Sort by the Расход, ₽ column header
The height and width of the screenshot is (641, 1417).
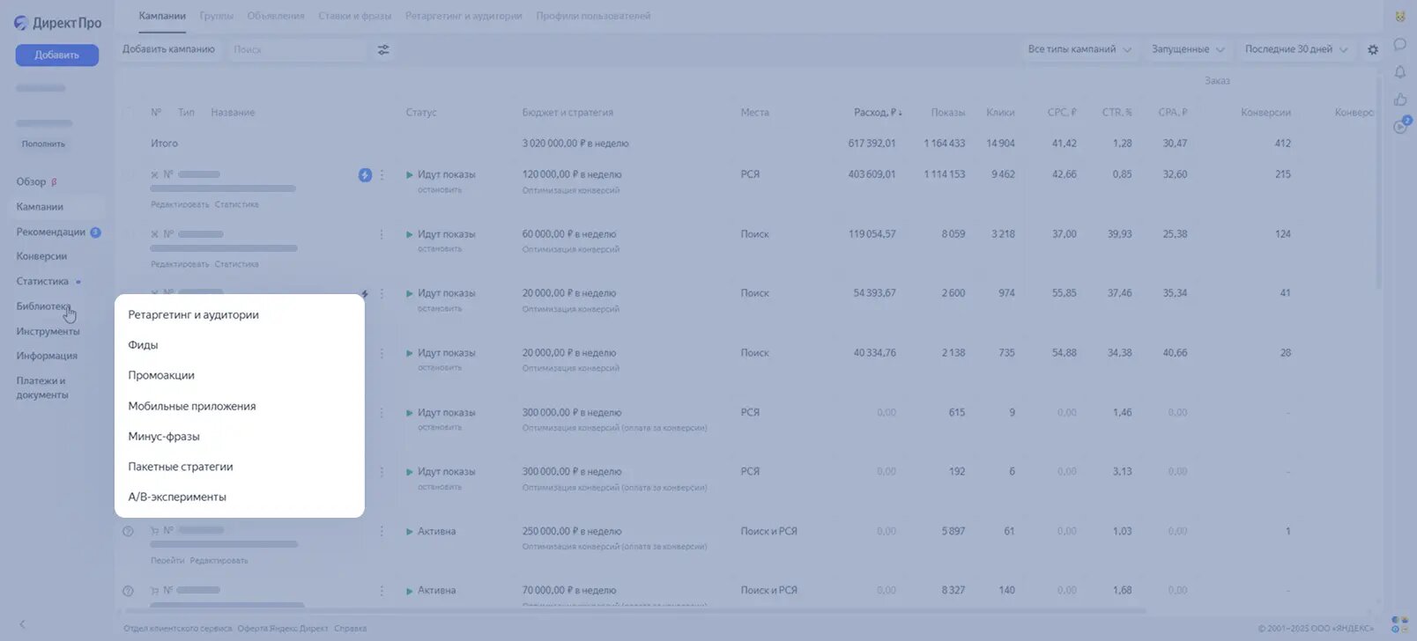[x=878, y=113]
